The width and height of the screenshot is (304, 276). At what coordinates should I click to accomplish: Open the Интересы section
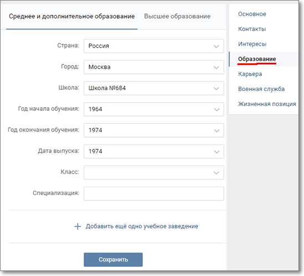tap(252, 44)
